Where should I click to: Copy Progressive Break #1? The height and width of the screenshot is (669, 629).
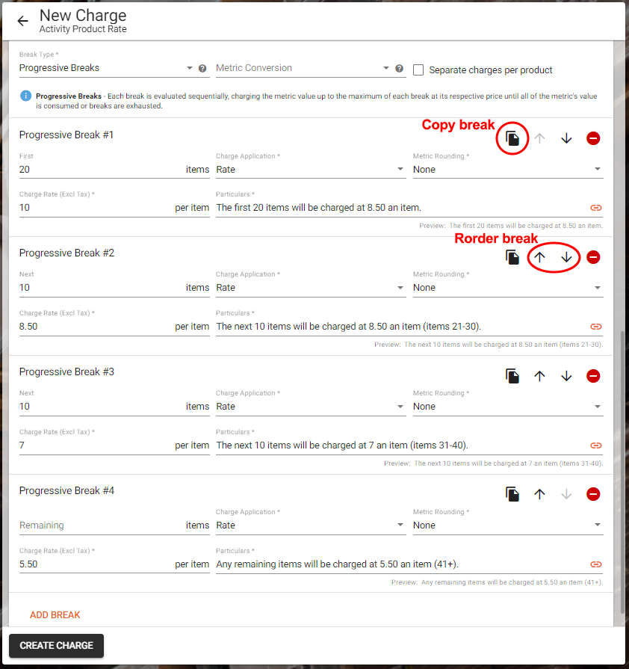point(512,138)
